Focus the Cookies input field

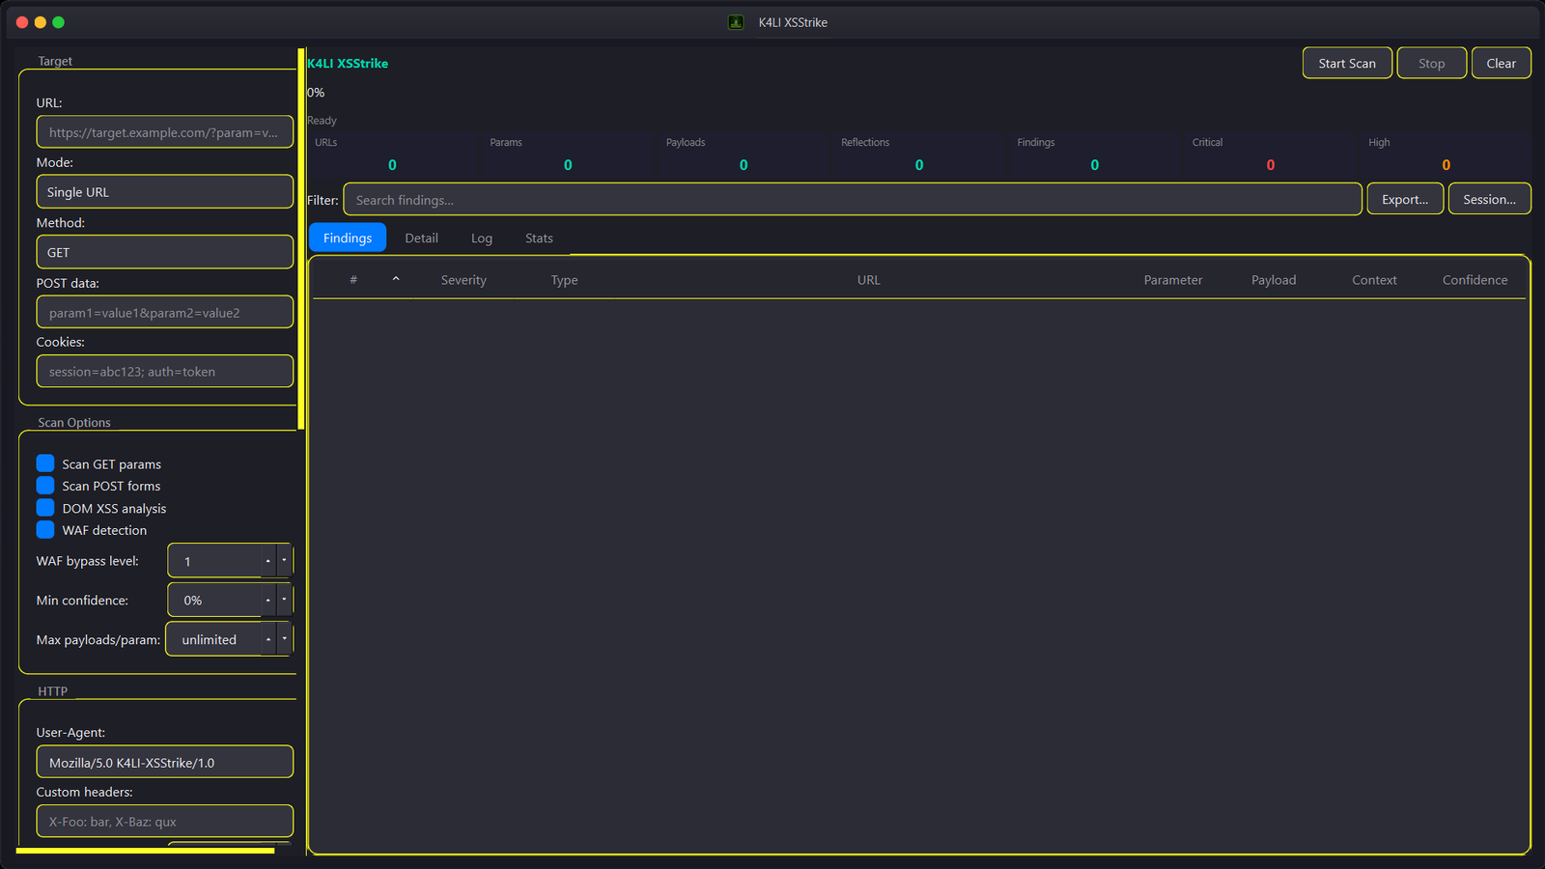tap(165, 371)
